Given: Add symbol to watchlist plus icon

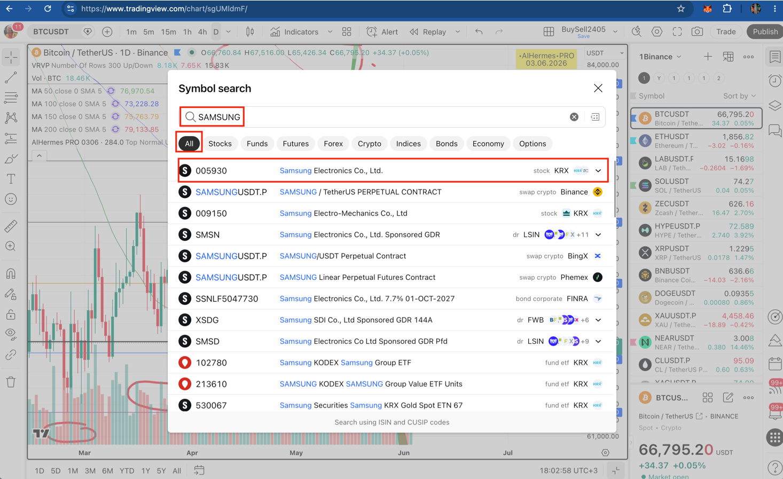Looking at the screenshot, I should pos(708,57).
